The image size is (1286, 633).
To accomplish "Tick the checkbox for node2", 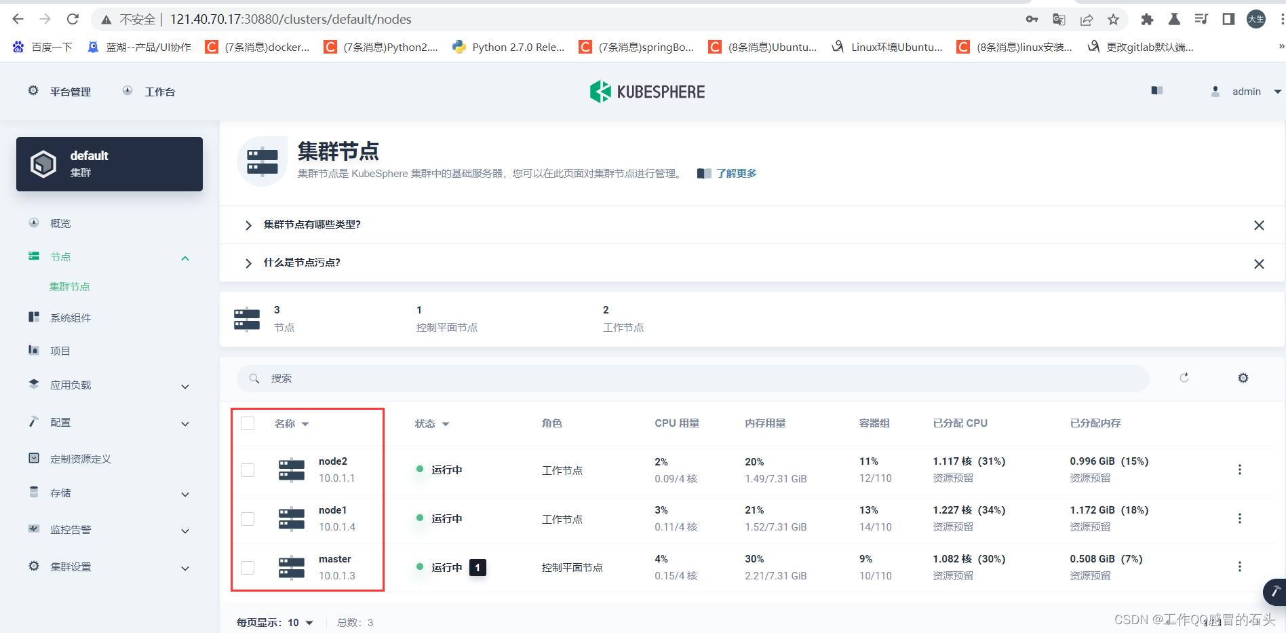I will click(x=248, y=470).
